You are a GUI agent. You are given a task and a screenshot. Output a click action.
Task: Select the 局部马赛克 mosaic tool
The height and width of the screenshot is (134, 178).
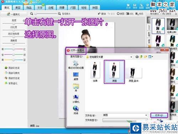[x=12, y=73]
